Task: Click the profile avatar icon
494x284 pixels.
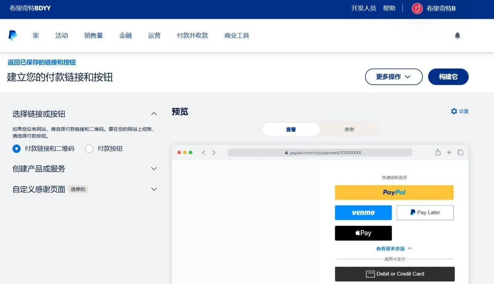Action: point(417,8)
